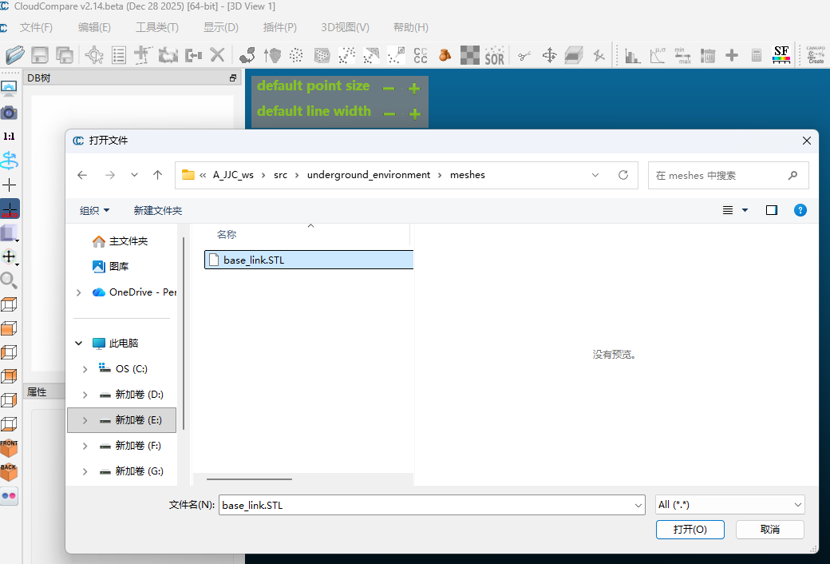This screenshot has width=830, height=564.
Task: Open the 文件(F) menu
Action: click(36, 27)
